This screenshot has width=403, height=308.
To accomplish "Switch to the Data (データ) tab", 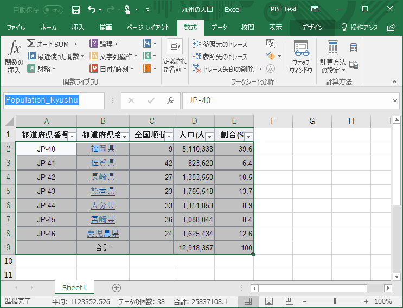I will (x=219, y=27).
